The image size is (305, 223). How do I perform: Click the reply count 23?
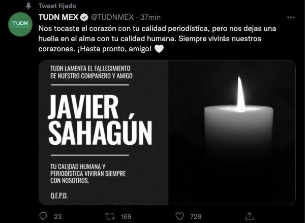pyautogui.click(x=57, y=216)
